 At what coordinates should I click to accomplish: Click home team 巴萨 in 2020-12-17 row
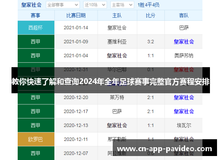(117, 111)
